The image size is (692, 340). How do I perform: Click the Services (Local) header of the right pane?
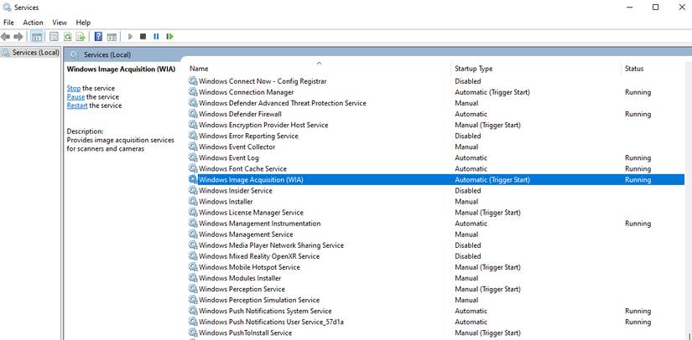[x=107, y=54]
